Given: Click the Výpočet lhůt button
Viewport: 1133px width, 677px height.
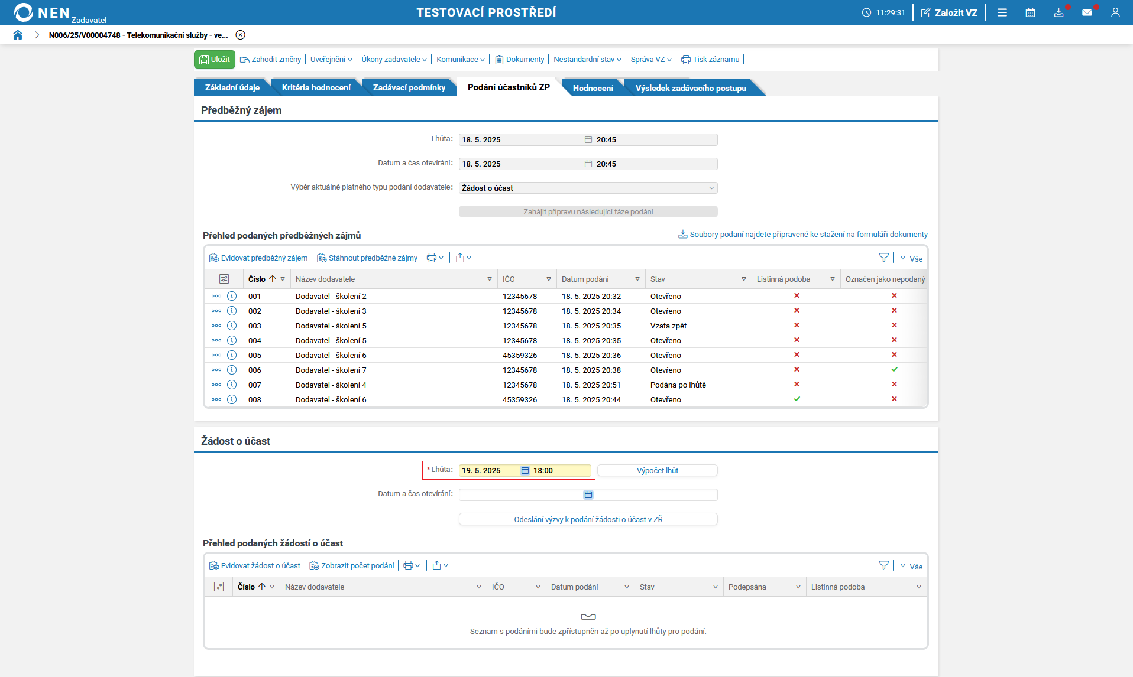Looking at the screenshot, I should point(657,471).
